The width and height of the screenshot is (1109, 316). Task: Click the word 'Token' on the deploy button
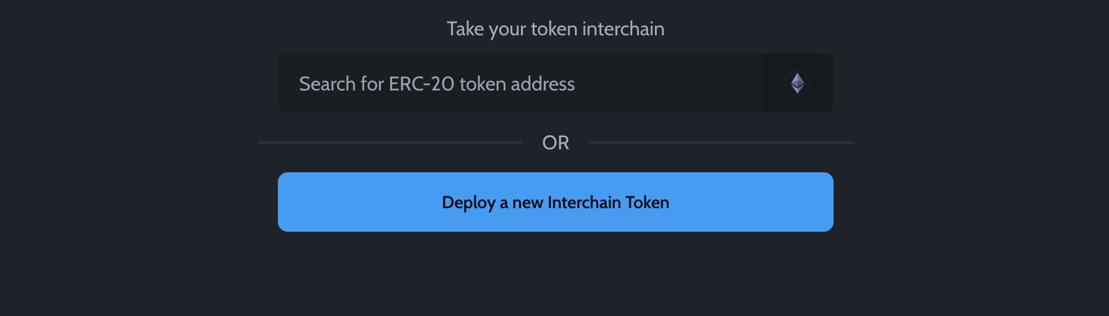[x=647, y=203]
